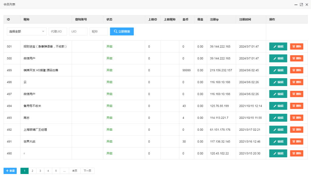Edit the member named 高志

pos(278,118)
